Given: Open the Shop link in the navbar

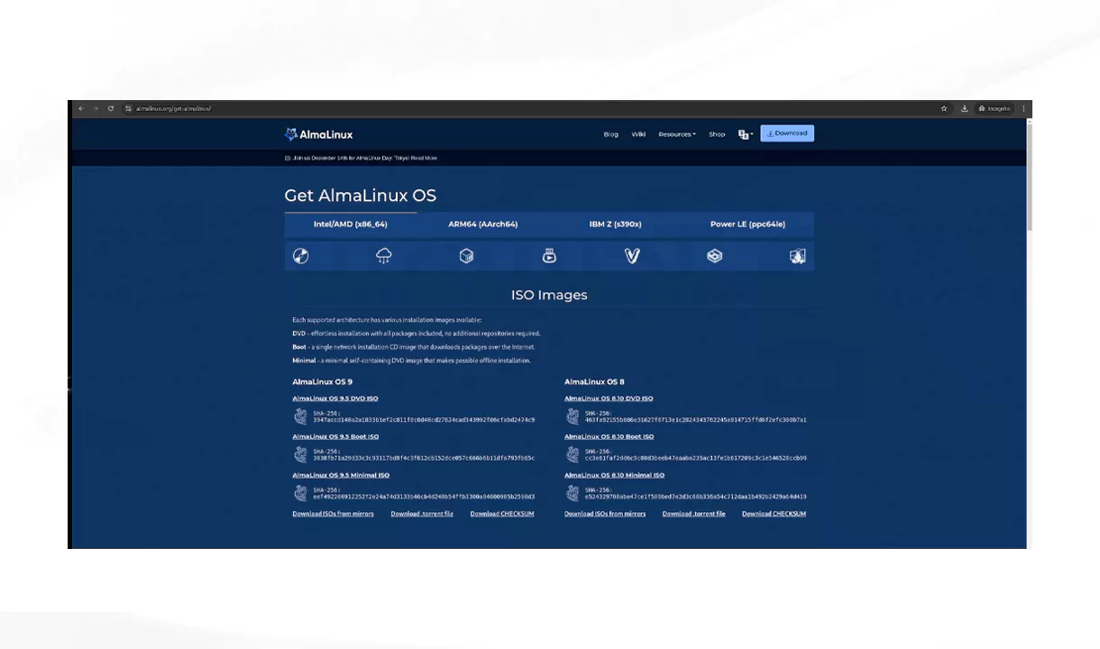Looking at the screenshot, I should pyautogui.click(x=717, y=134).
